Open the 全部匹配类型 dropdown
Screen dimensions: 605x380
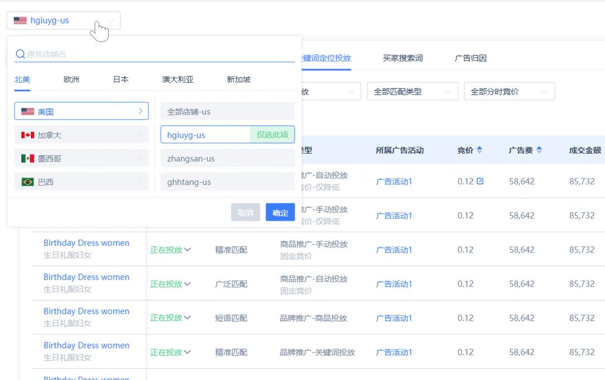(x=413, y=91)
